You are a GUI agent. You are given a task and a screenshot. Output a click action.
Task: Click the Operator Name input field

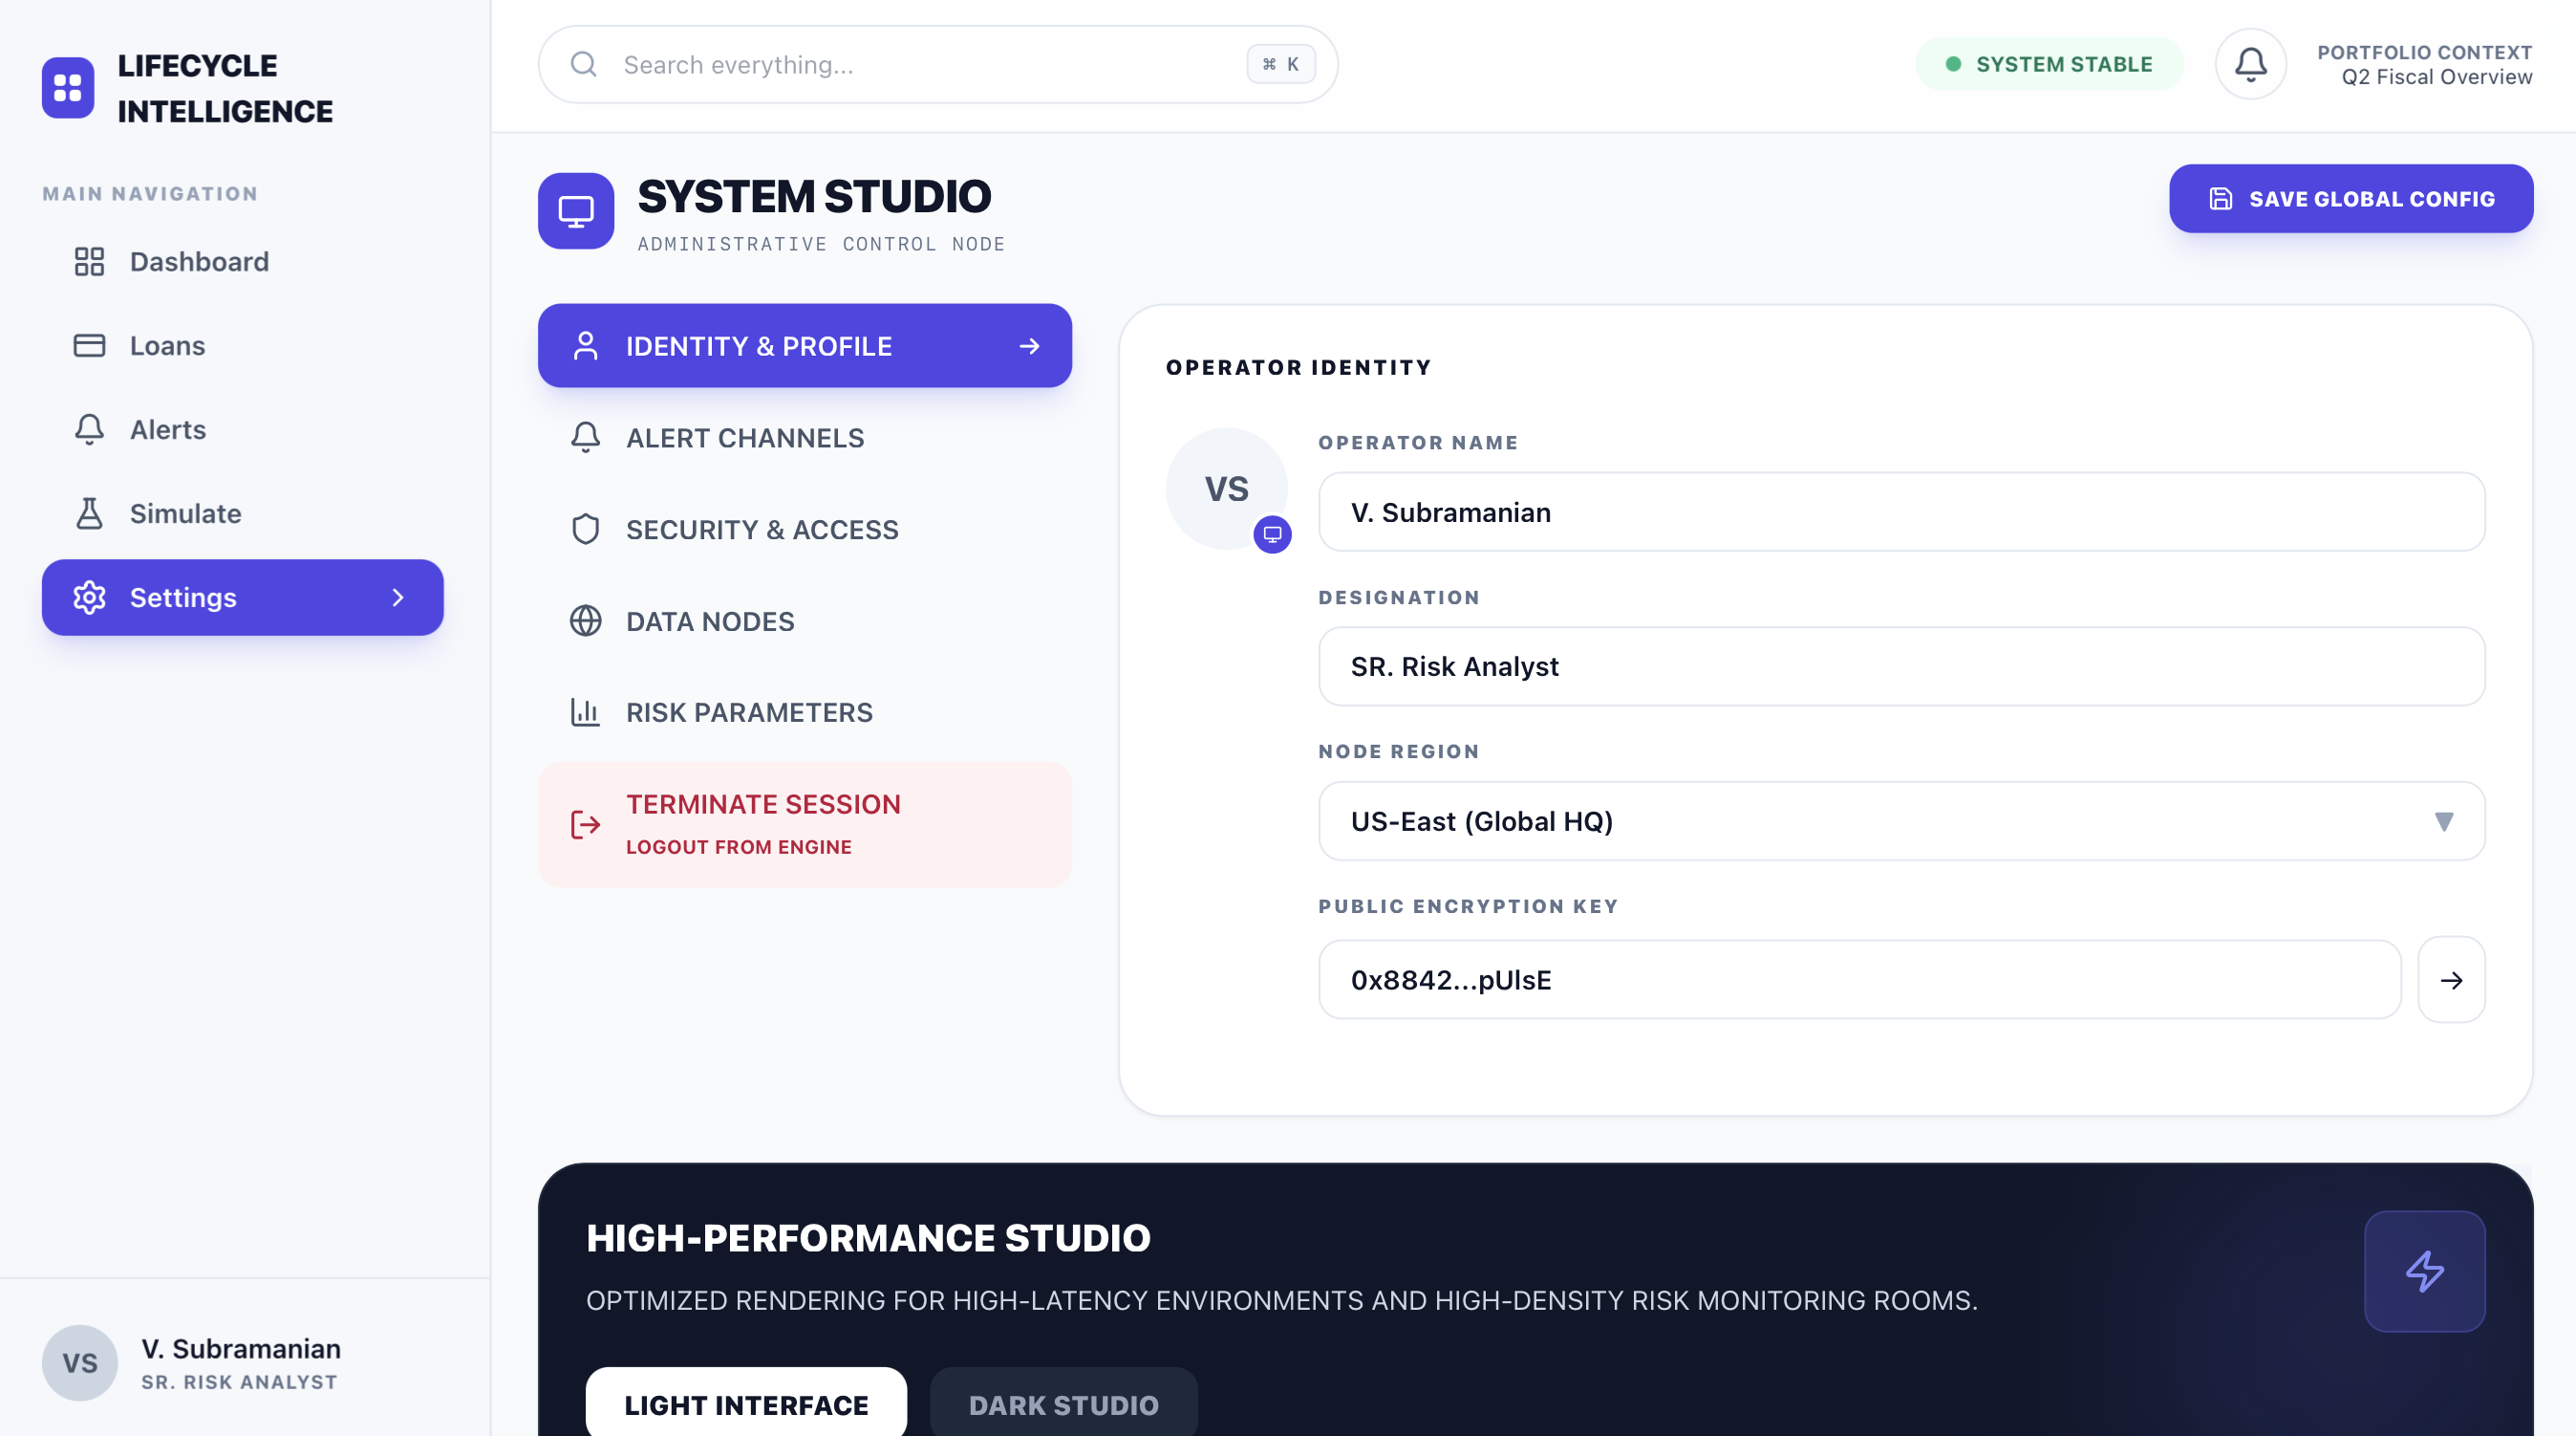[1901, 512]
